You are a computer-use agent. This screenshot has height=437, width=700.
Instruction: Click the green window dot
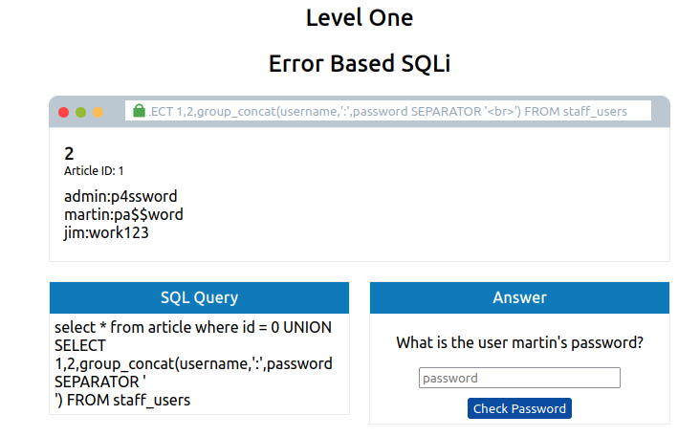(80, 112)
